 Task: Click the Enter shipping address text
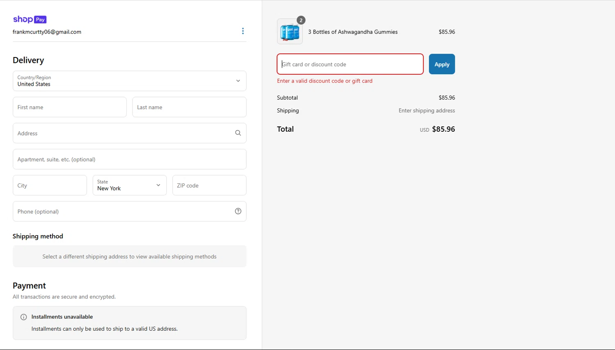(x=427, y=110)
